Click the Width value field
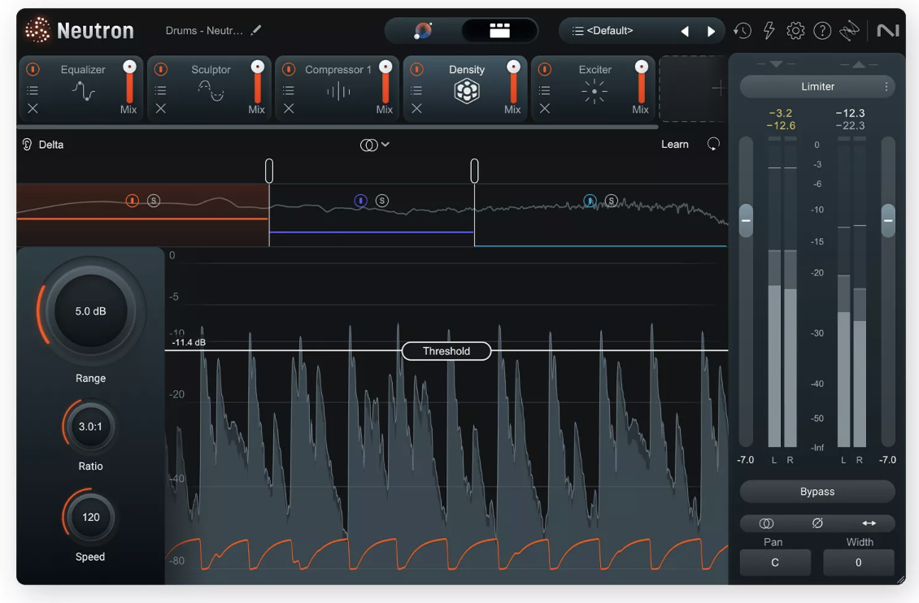This screenshot has width=919, height=603. (x=859, y=562)
